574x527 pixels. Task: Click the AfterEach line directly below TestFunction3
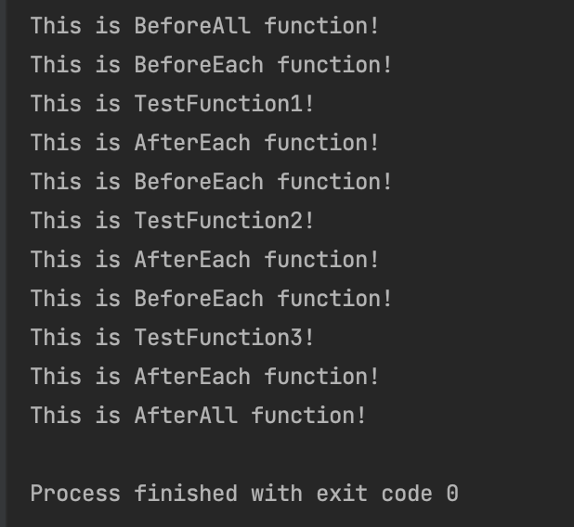click(204, 377)
